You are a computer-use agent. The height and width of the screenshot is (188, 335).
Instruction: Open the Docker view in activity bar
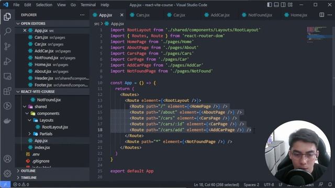point(7,121)
